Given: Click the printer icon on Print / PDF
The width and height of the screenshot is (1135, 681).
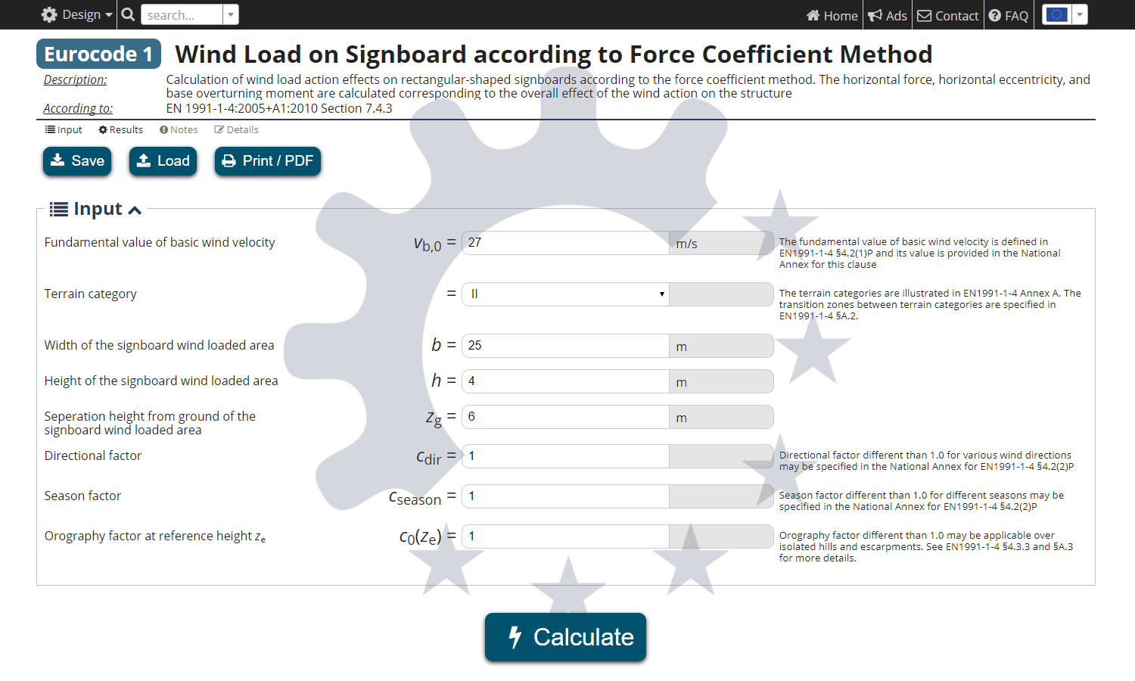Looking at the screenshot, I should 229,161.
